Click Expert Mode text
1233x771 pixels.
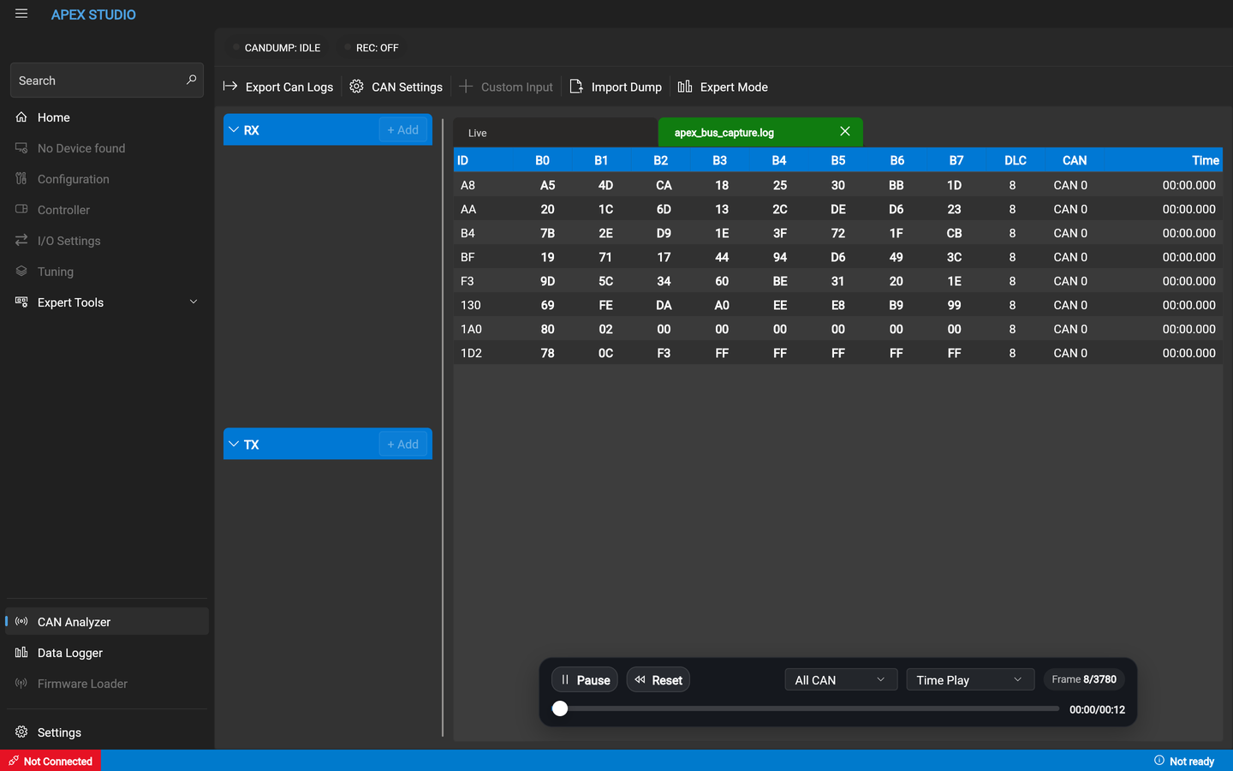[x=734, y=87]
